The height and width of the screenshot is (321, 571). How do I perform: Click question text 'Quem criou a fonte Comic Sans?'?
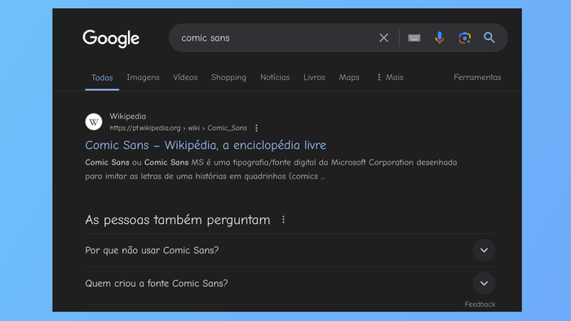(x=157, y=284)
